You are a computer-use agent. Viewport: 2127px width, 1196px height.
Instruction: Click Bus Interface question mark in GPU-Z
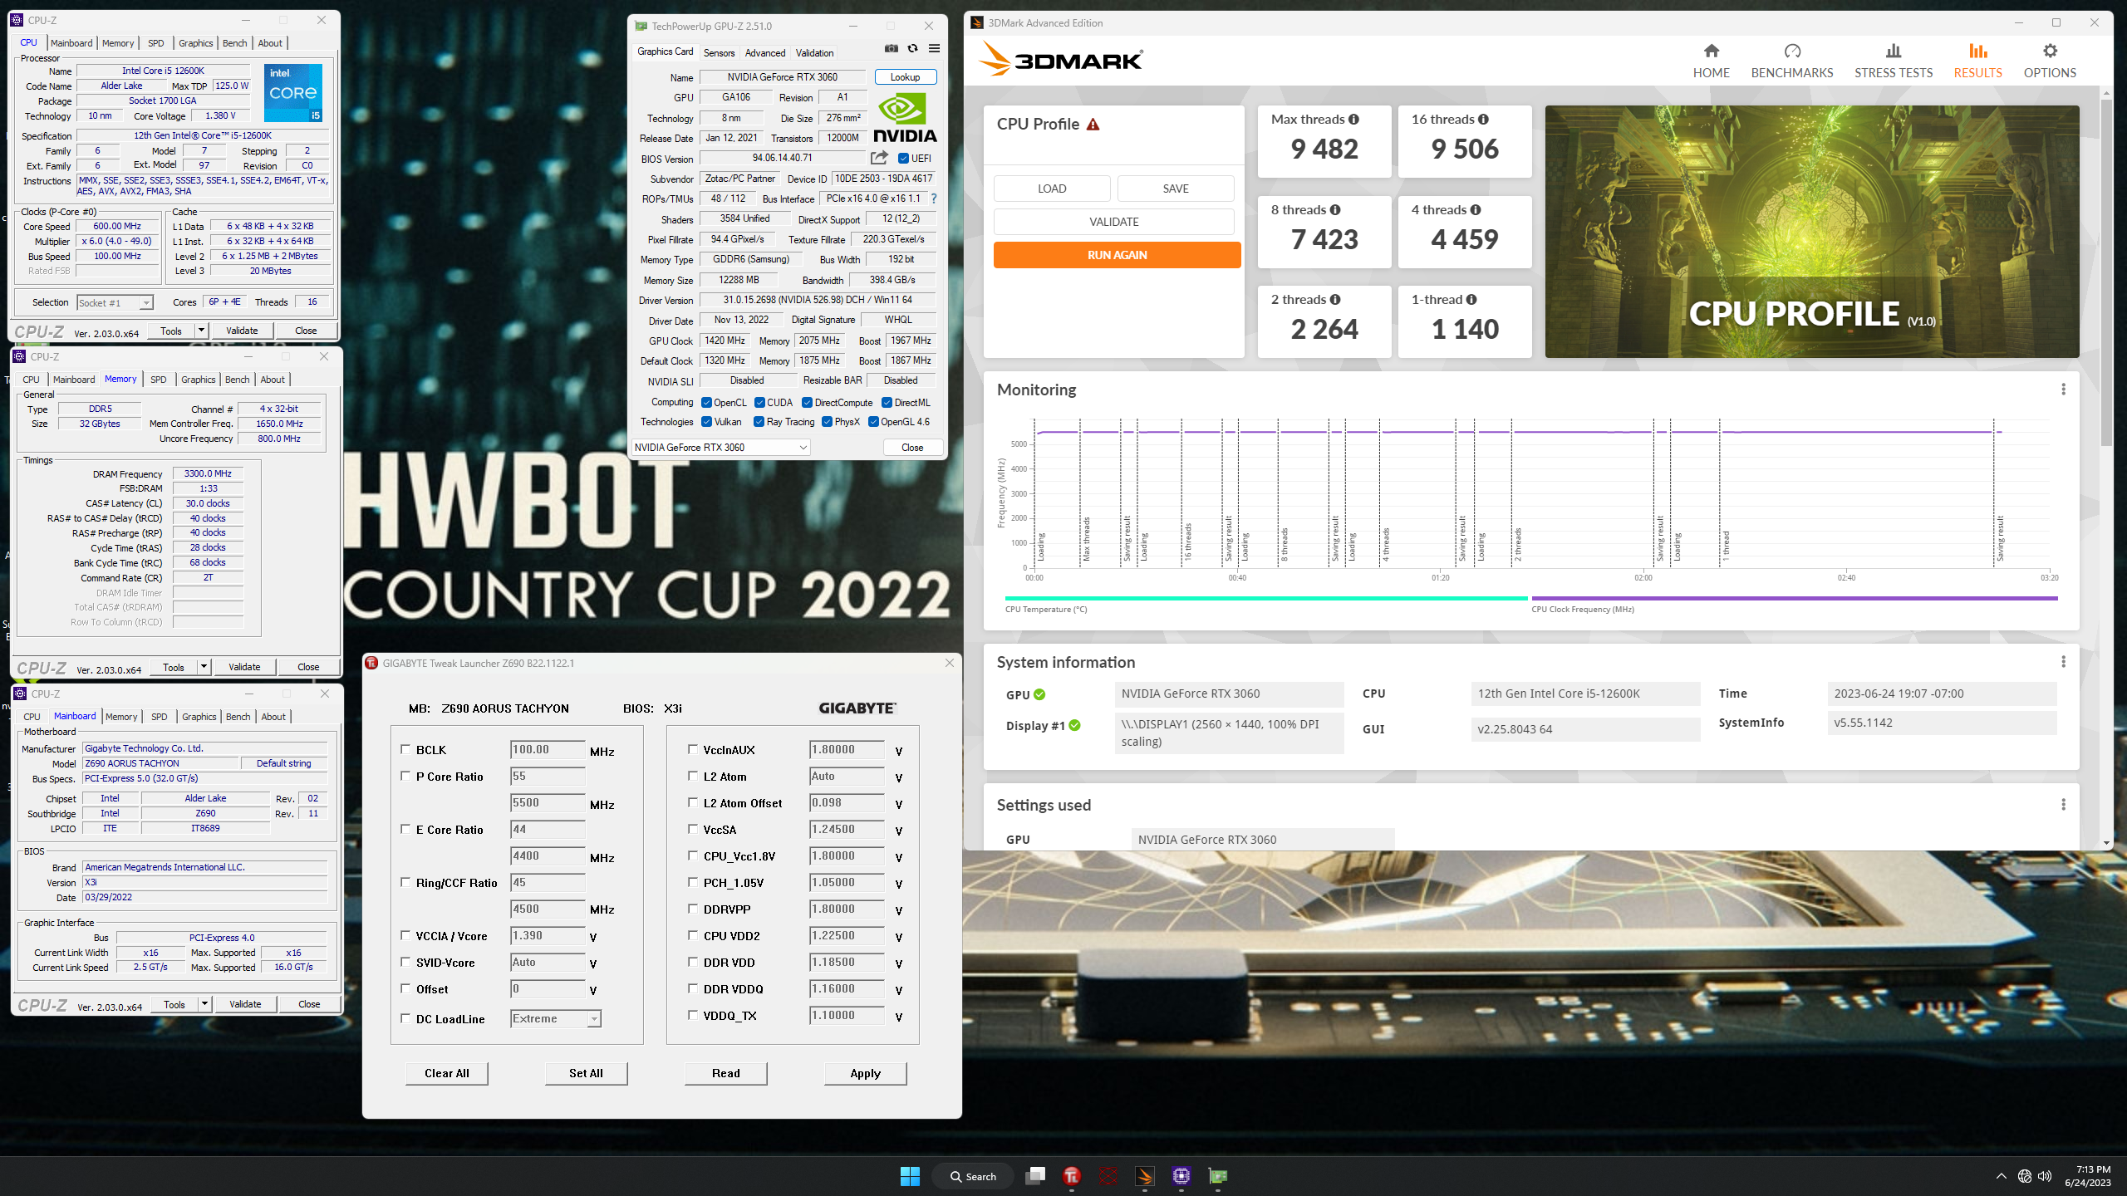[x=934, y=199]
